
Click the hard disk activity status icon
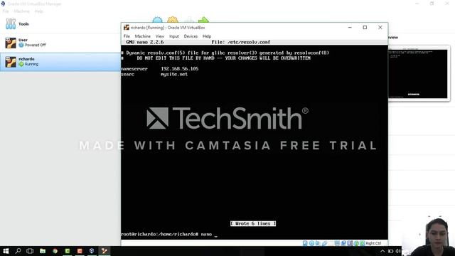pos(305,243)
